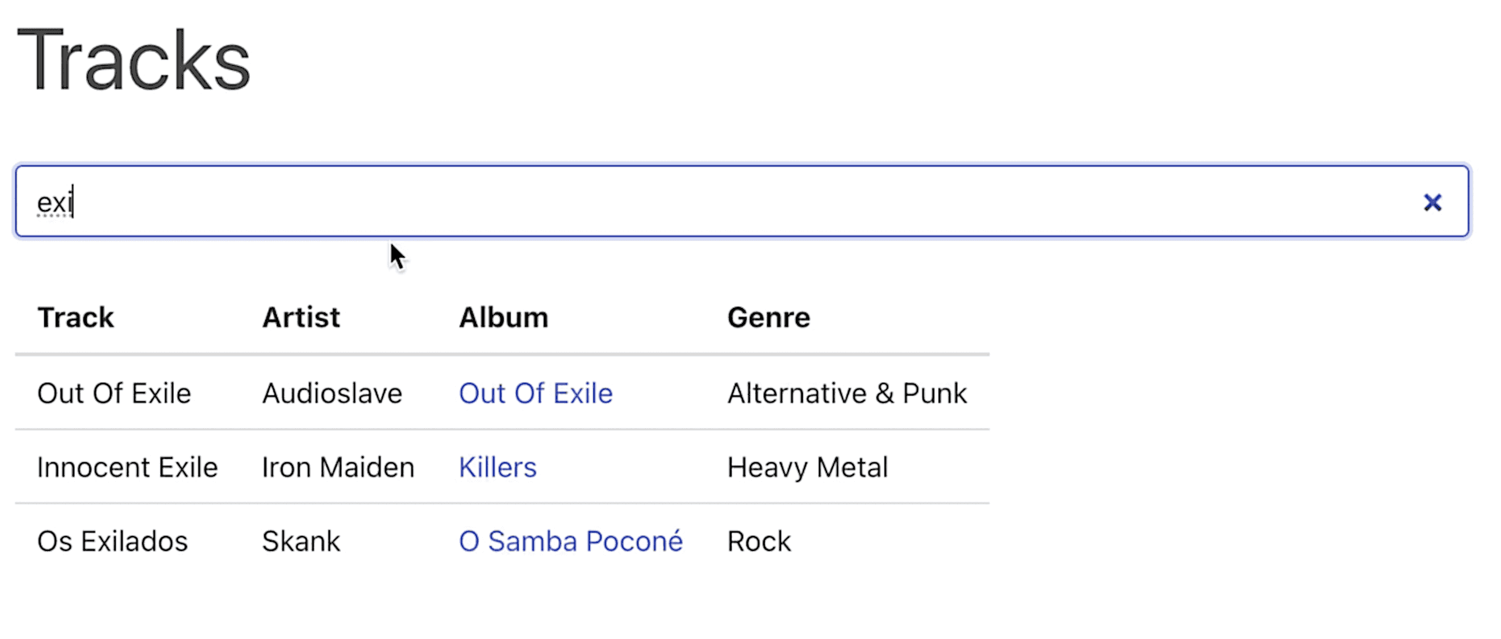Image resolution: width=1501 pixels, height=639 pixels.
Task: Open the Out Of Exile album link
Action: (x=535, y=393)
